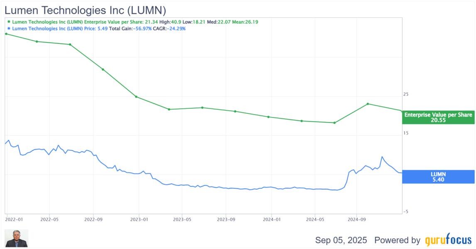Click the blue LUMN 5.40 label
Screen dimensions: 476x249
click(x=438, y=177)
